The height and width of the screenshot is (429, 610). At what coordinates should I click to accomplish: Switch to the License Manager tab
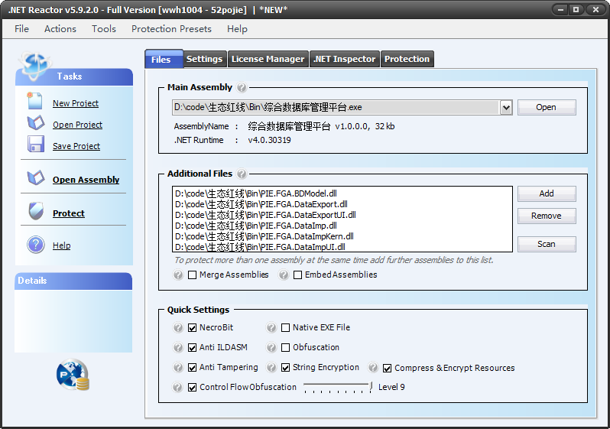pos(268,59)
